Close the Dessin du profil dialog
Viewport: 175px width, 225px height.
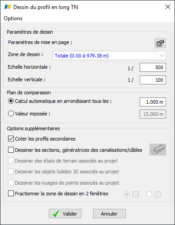coord(168,7)
